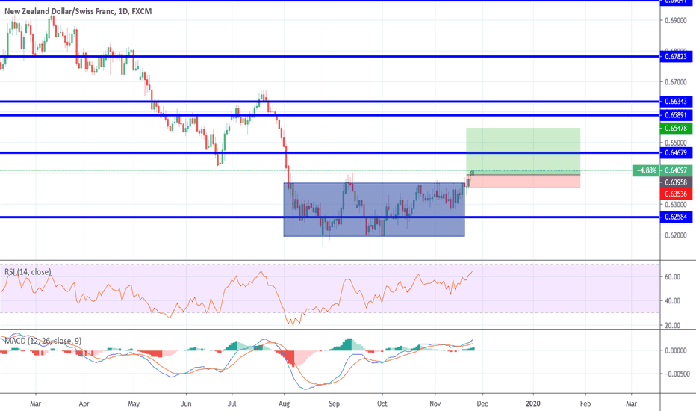Click the Aug label on time axis

click(x=284, y=404)
